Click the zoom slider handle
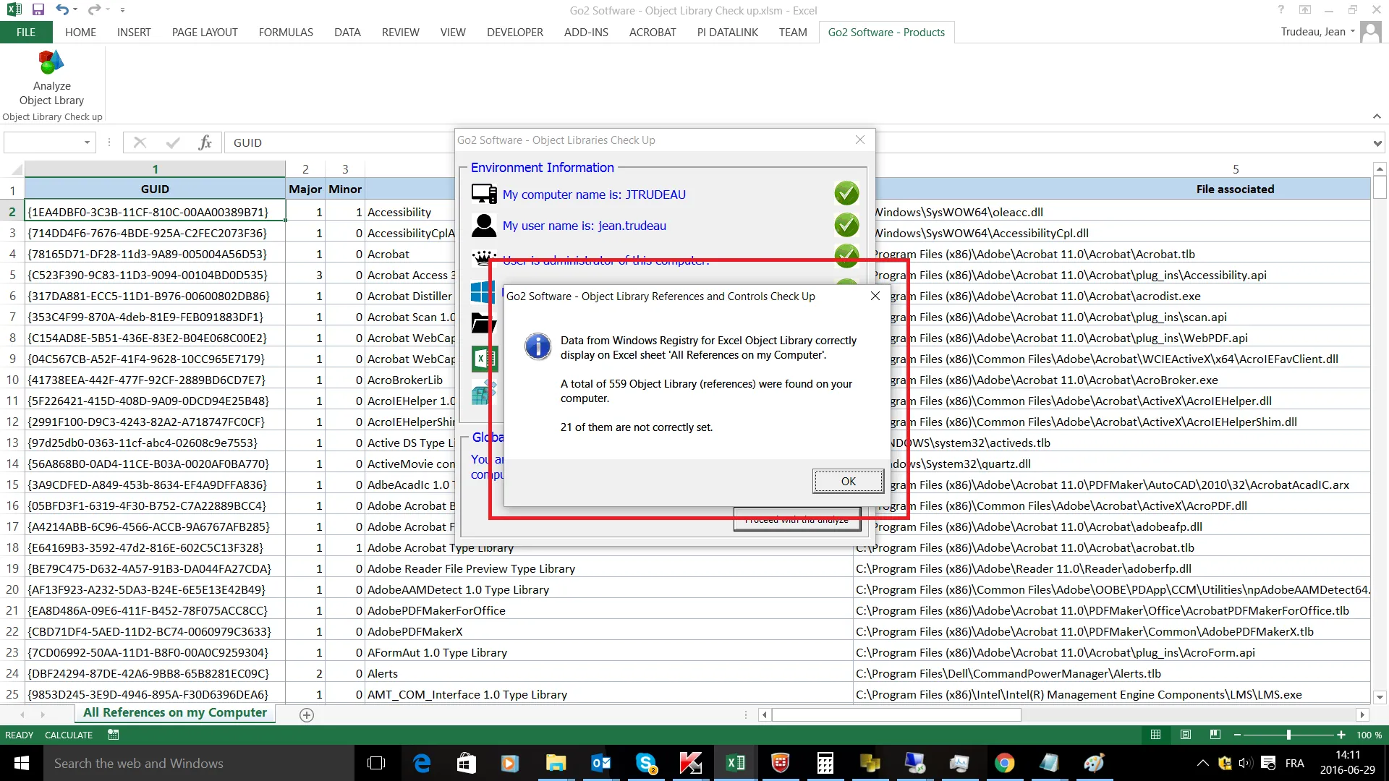Image resolution: width=1389 pixels, height=781 pixels. pos(1288,735)
